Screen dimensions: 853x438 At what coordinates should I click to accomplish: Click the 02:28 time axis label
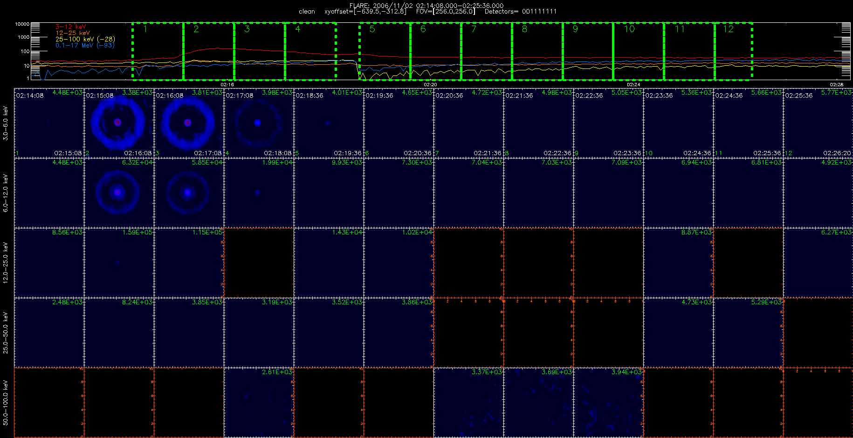837,84
